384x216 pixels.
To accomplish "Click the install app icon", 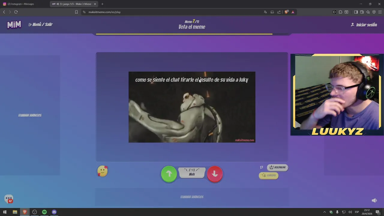I will click(x=272, y=12).
